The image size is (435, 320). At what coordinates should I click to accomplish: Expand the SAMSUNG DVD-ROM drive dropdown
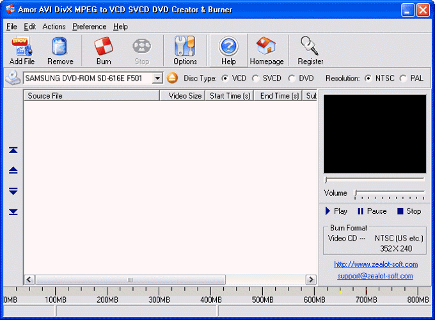[x=157, y=78]
